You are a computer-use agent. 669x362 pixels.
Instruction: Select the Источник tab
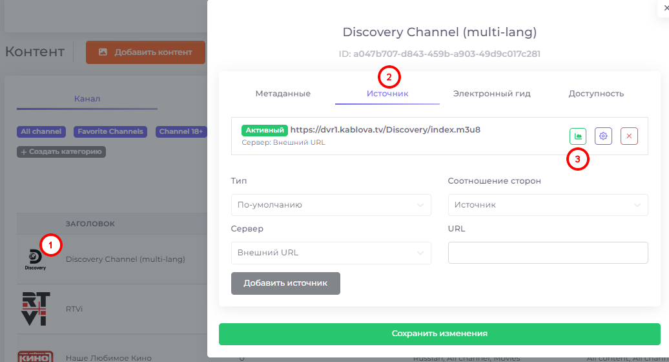coord(387,94)
